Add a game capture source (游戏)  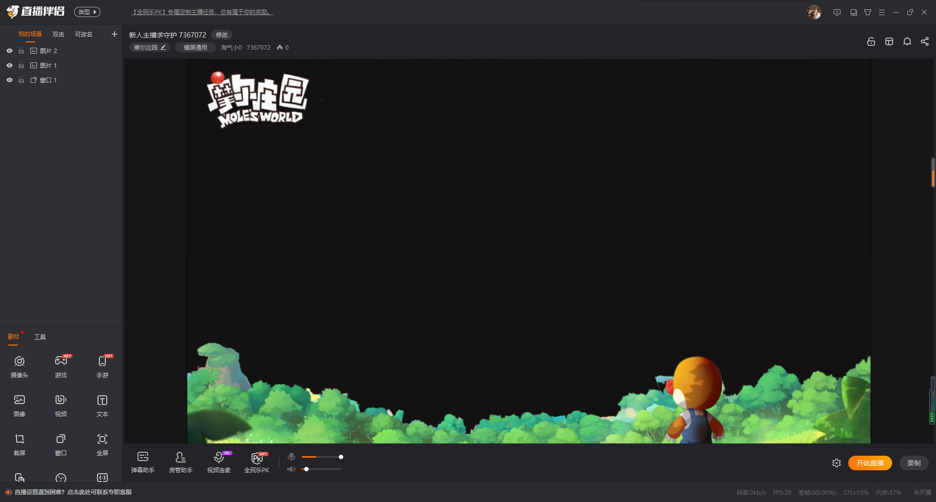pos(61,367)
